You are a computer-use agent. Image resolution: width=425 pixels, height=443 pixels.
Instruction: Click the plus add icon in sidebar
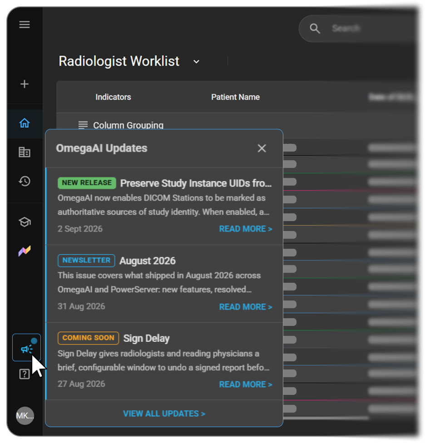point(25,84)
